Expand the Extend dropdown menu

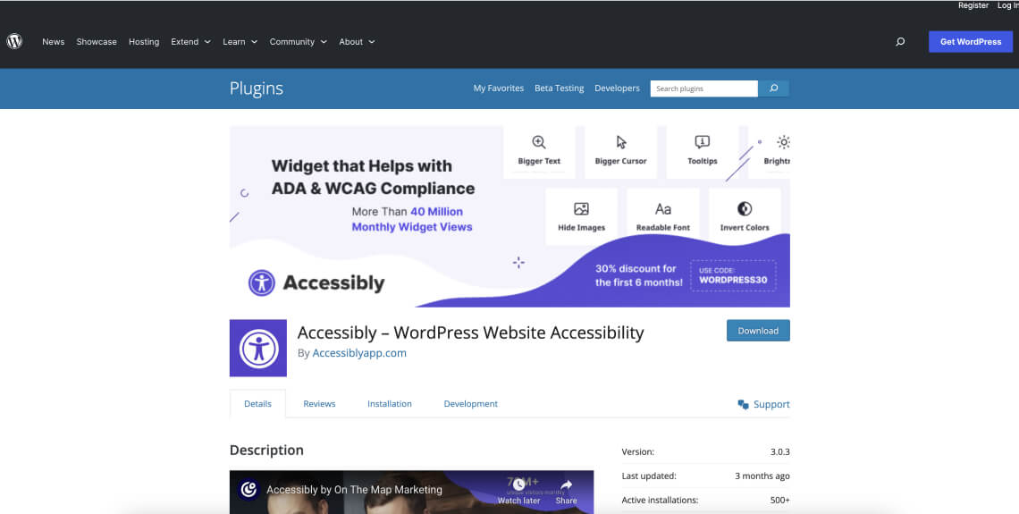pyautogui.click(x=190, y=42)
